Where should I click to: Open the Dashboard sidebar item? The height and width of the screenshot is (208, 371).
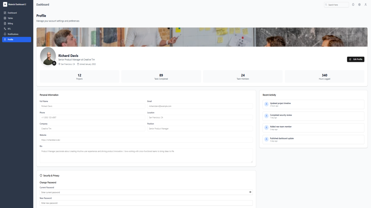17,13
